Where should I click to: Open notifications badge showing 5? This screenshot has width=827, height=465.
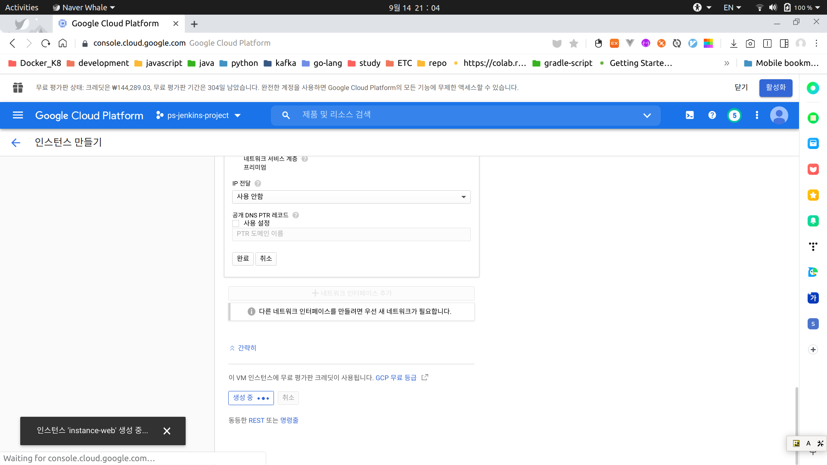coord(734,115)
